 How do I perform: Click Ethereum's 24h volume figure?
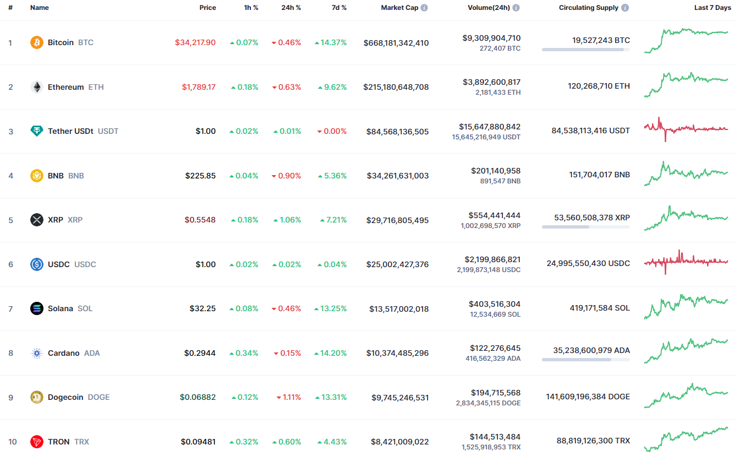[491, 82]
